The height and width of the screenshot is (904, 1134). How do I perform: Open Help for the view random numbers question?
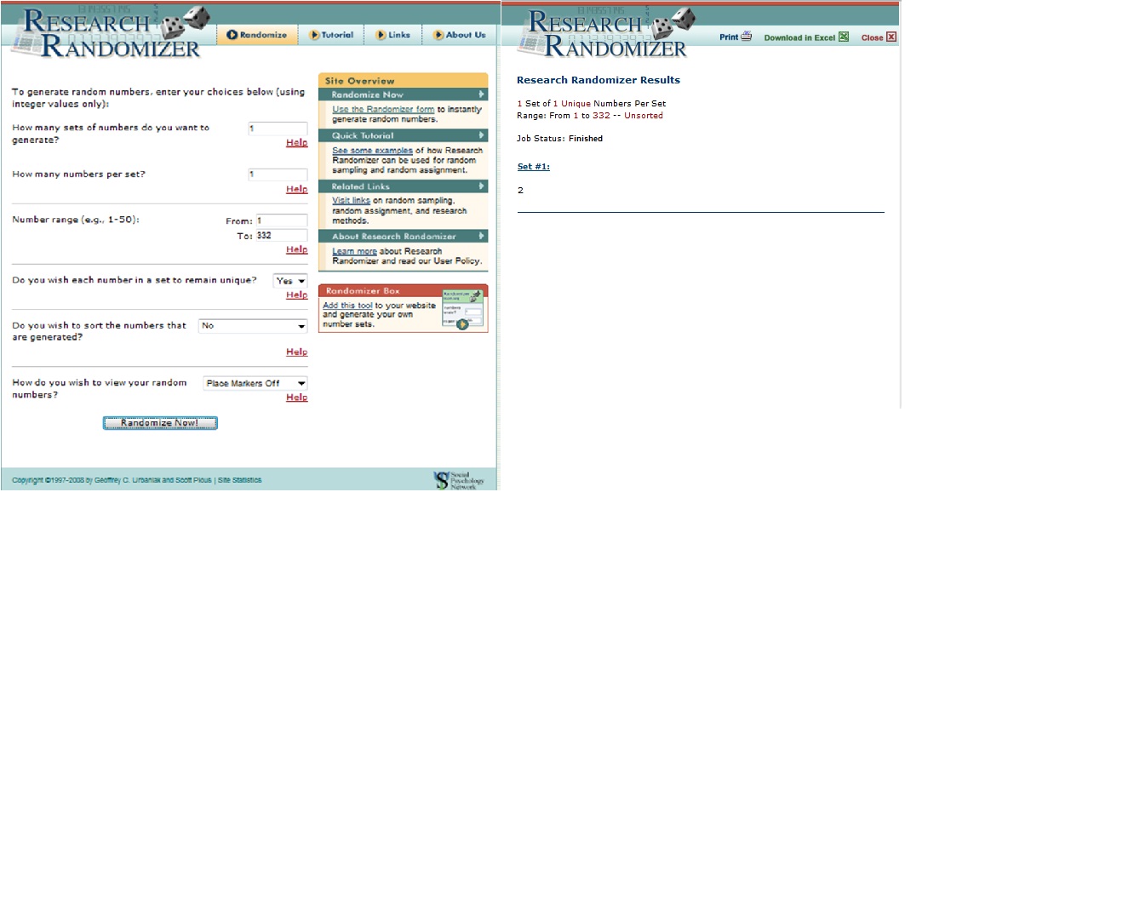(296, 398)
